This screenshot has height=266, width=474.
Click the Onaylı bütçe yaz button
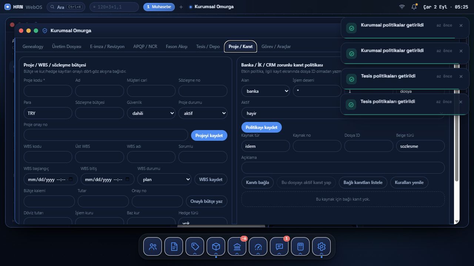tap(207, 201)
